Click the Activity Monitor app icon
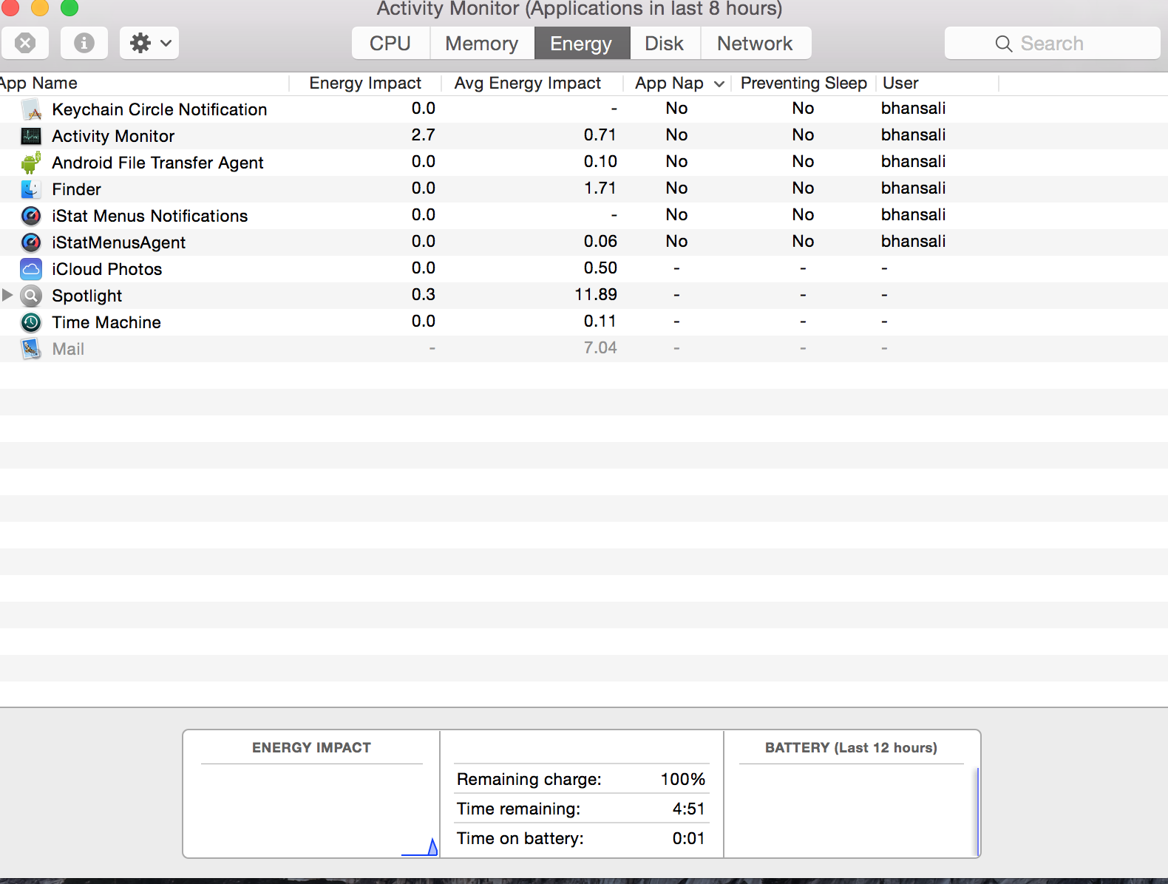The image size is (1168, 884). tap(31, 136)
